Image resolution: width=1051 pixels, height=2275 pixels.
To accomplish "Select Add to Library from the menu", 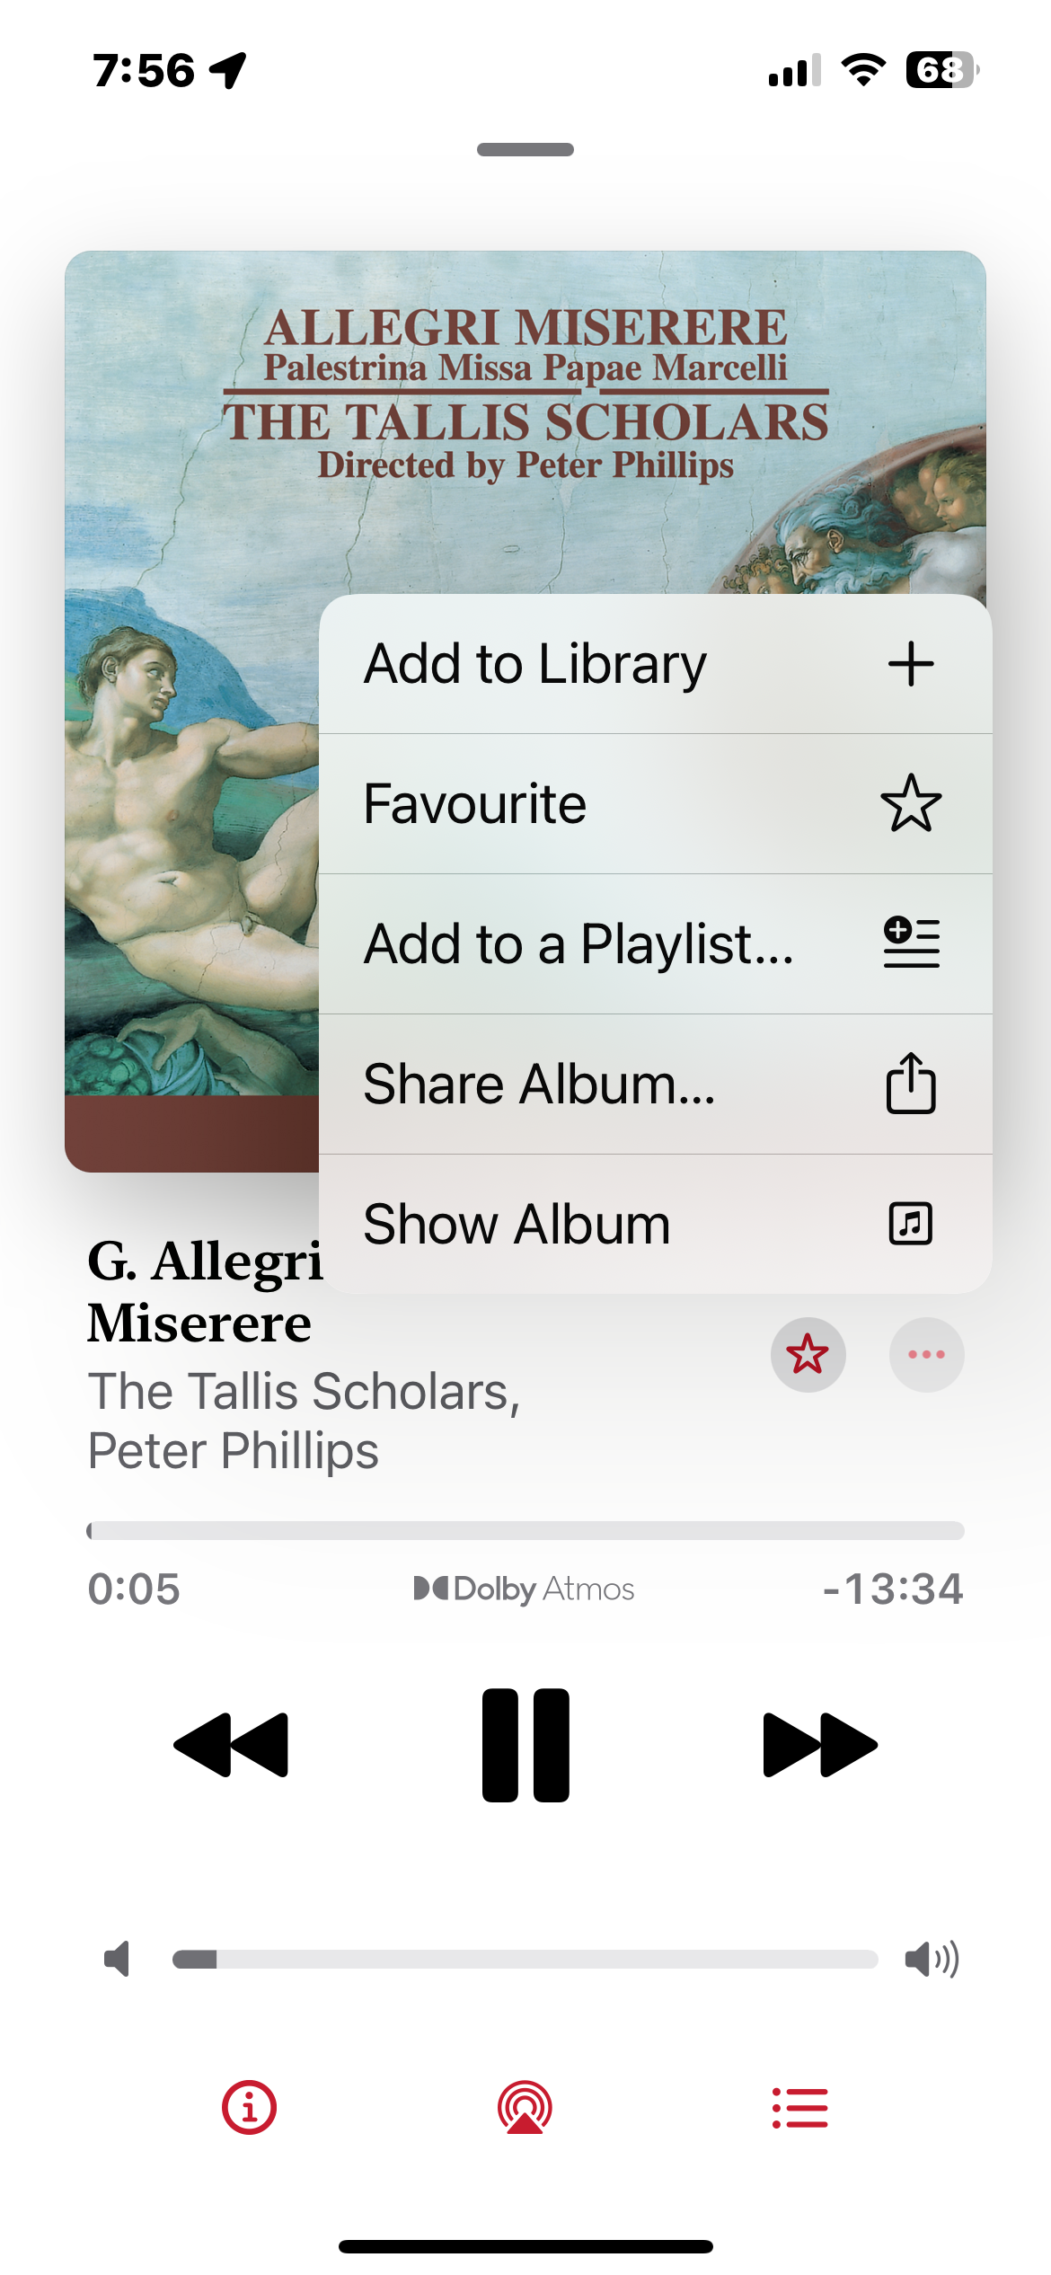I will click(x=656, y=664).
